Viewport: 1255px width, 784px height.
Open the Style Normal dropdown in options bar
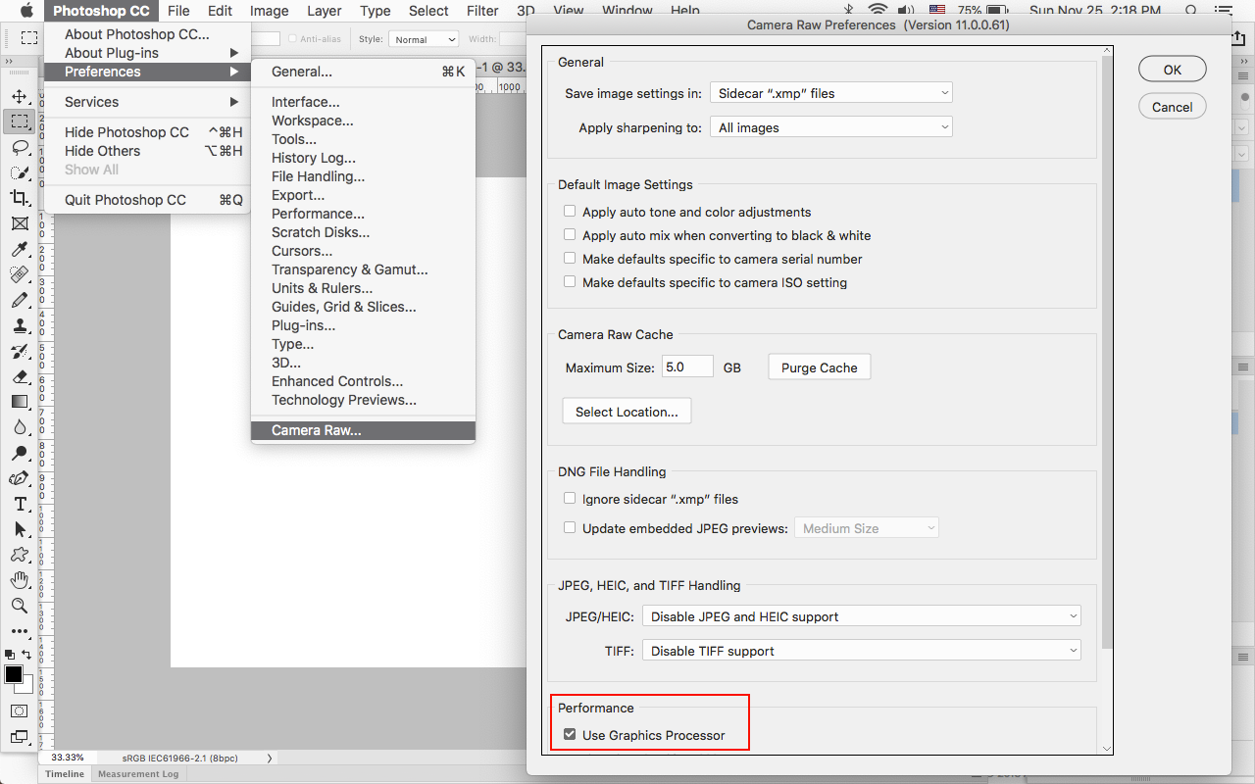424,39
